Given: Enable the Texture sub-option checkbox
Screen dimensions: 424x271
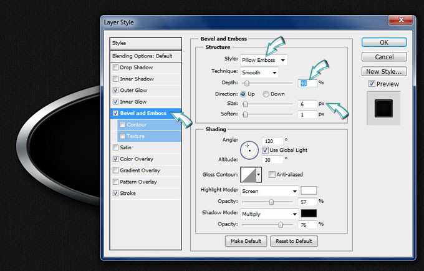Looking at the screenshot, I should (122, 136).
